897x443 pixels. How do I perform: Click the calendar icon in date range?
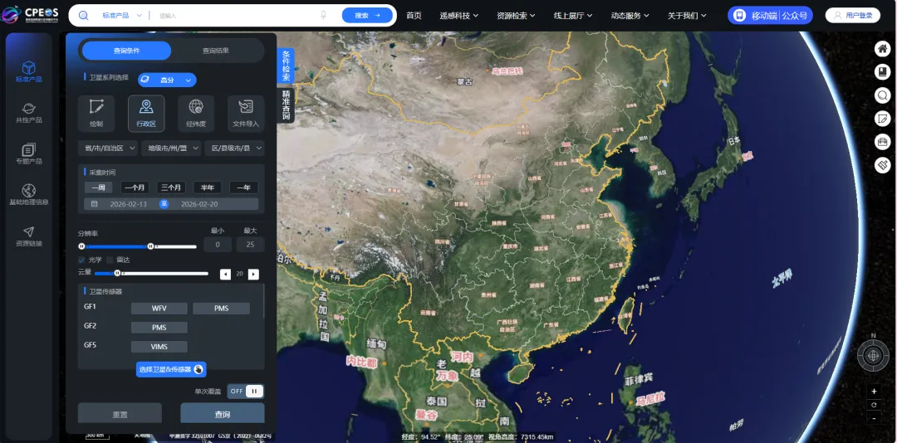95,204
